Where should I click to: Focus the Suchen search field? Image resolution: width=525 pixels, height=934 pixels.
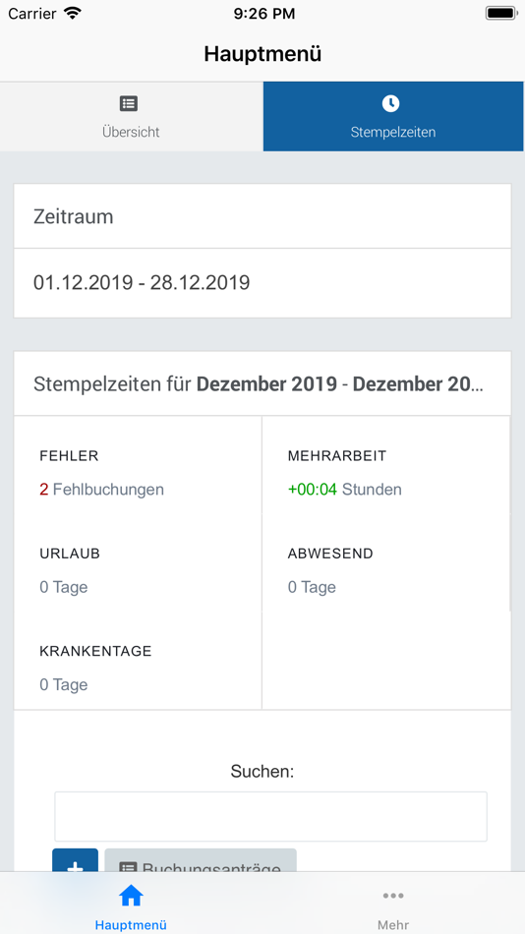[270, 816]
